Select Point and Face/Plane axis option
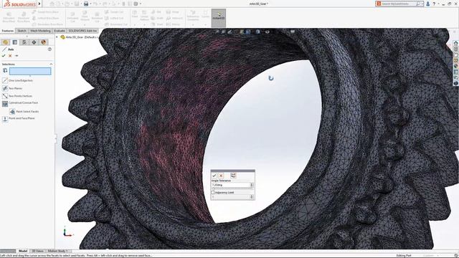 [x=19, y=118]
